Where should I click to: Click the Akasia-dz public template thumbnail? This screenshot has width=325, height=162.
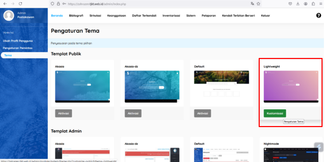pyautogui.click(x=152, y=86)
